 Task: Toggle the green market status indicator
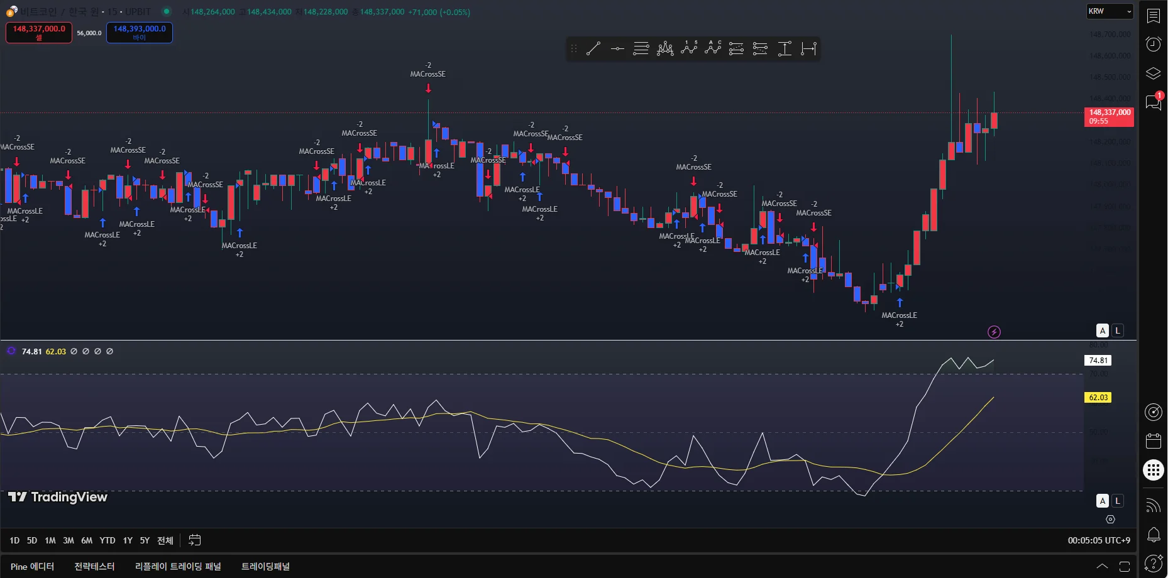pos(166,11)
